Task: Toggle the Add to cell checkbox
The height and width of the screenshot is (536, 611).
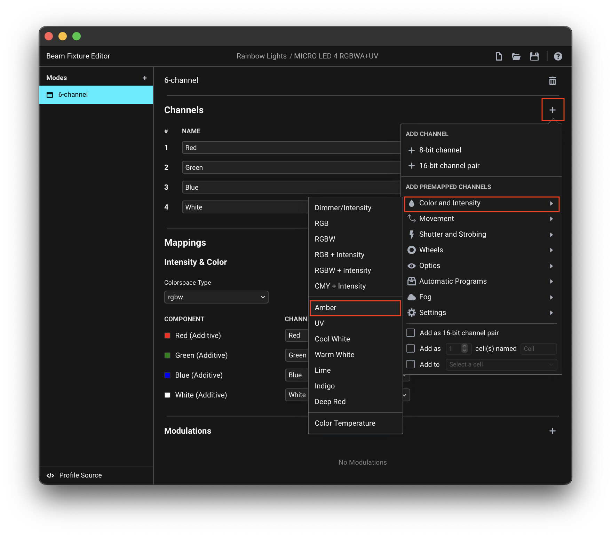Action: tap(411, 364)
